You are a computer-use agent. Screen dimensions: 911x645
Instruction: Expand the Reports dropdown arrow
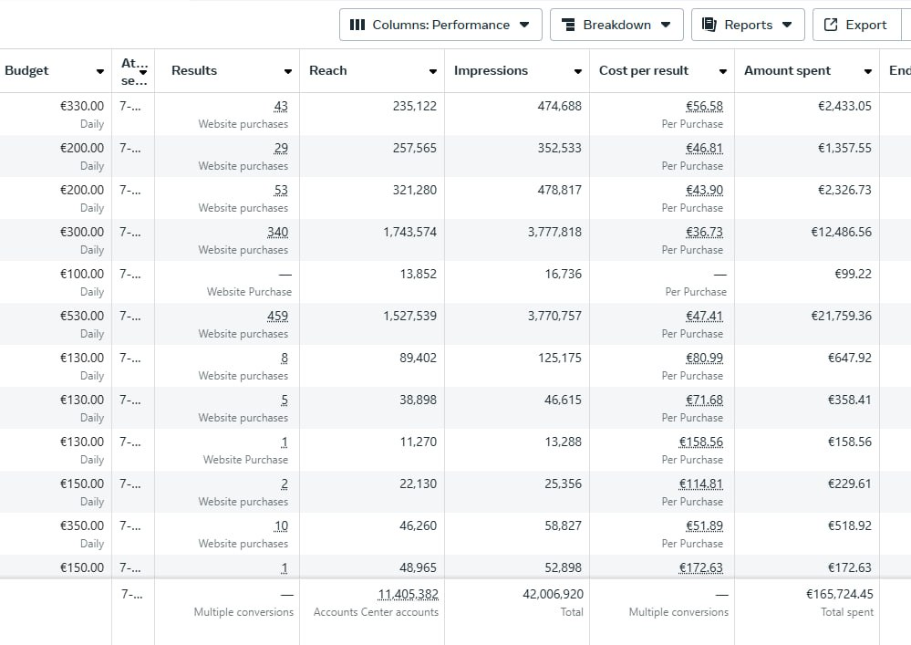point(787,25)
